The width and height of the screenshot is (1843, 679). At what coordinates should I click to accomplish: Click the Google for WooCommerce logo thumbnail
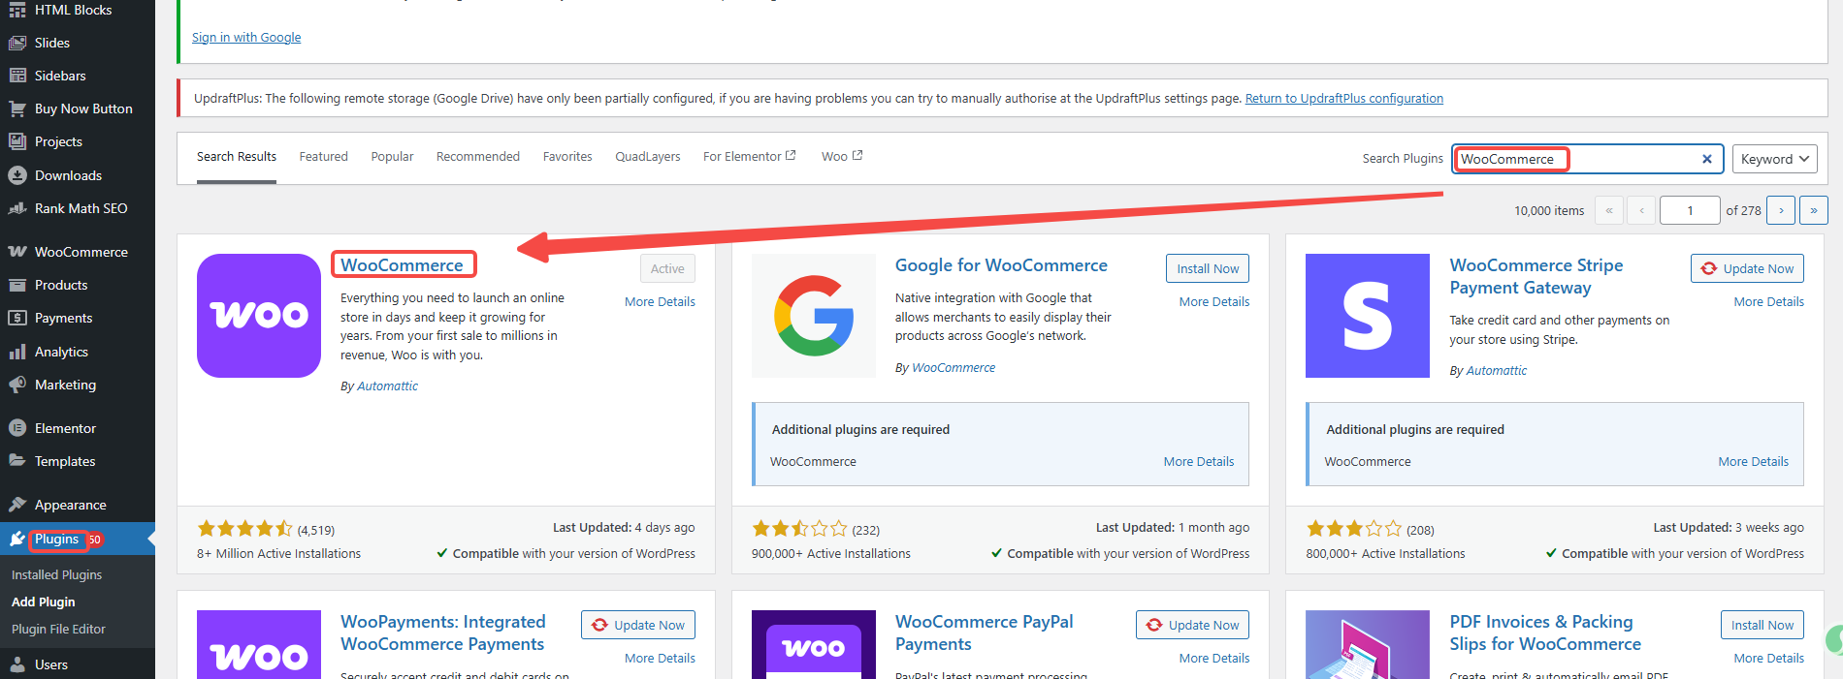(x=814, y=316)
